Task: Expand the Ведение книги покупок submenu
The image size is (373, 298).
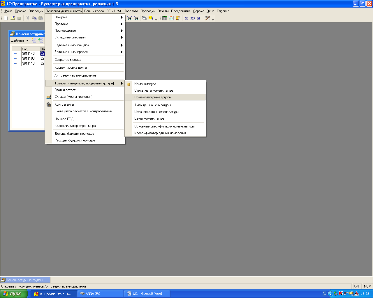Action: [x=85, y=45]
